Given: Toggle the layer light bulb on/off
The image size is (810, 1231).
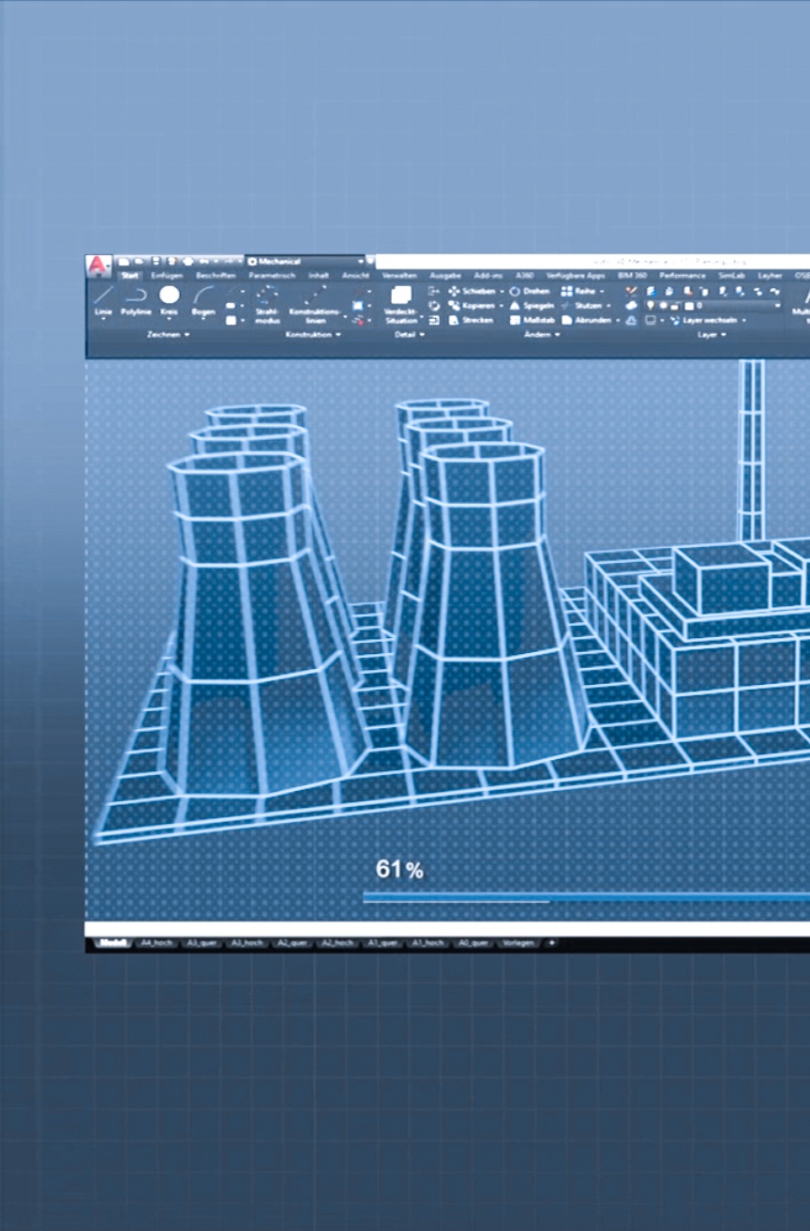Looking at the screenshot, I should (650, 306).
